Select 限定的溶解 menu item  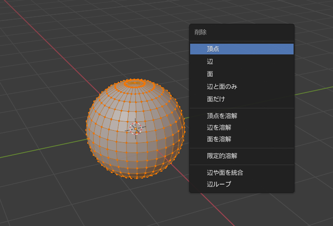[242, 156]
